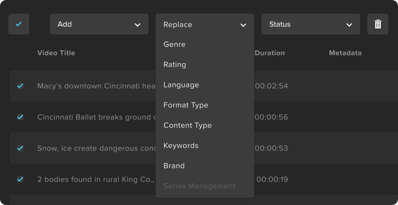The height and width of the screenshot is (205, 398).
Task: Click the Macy's downtown Cincinnati video title
Action: point(97,86)
